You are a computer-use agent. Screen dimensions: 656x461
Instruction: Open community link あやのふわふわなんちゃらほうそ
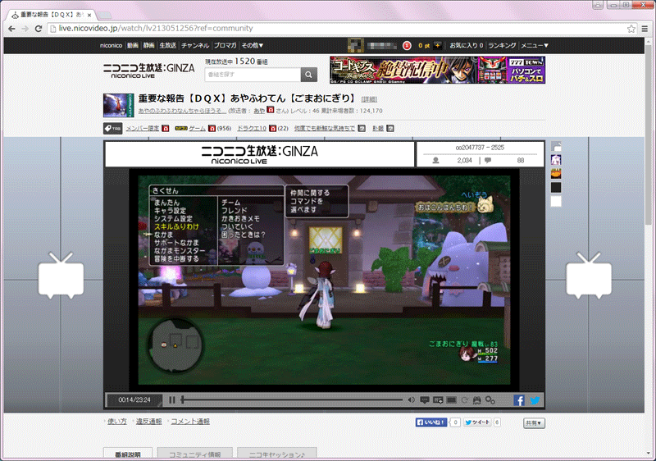click(x=182, y=111)
